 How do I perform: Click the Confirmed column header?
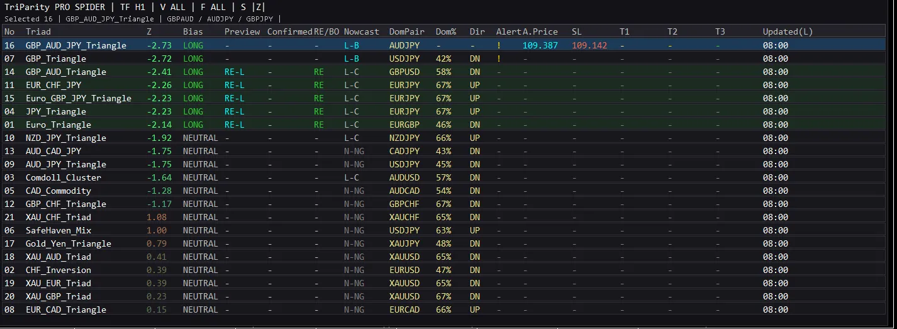pyautogui.click(x=289, y=31)
